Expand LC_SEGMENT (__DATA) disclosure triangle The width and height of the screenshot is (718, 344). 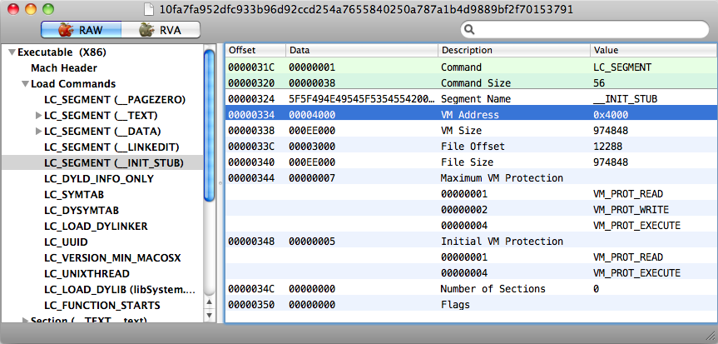38,131
